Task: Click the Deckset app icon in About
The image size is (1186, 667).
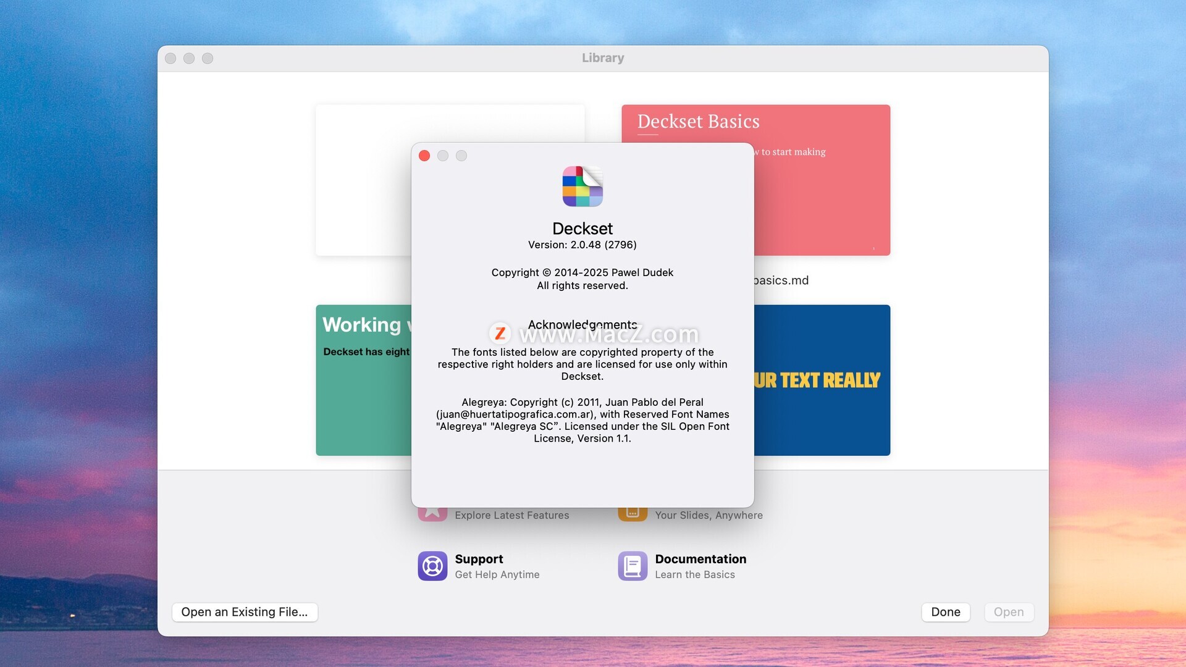Action: pos(582,187)
